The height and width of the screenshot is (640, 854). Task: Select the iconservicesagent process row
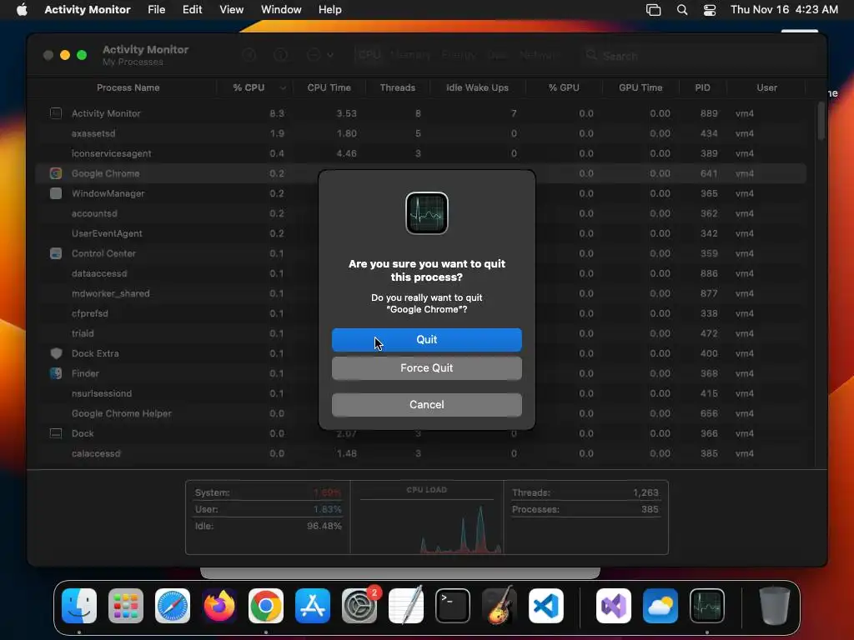pyautogui.click(x=420, y=153)
